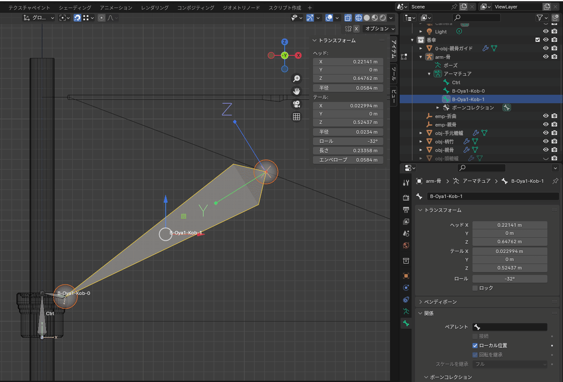
Task: Select solid viewport shading
Action: point(367,18)
